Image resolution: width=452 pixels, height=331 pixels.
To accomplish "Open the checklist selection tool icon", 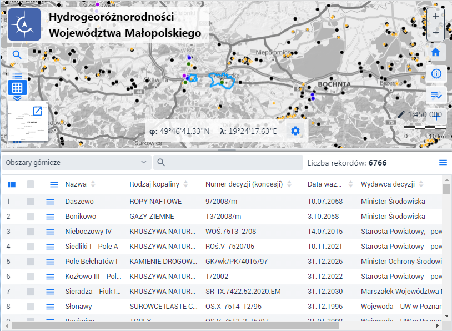I will (x=436, y=95).
